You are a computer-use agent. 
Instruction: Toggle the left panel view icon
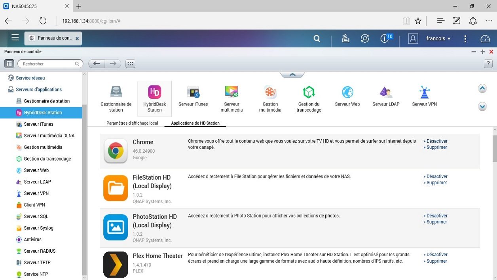(x=9, y=63)
